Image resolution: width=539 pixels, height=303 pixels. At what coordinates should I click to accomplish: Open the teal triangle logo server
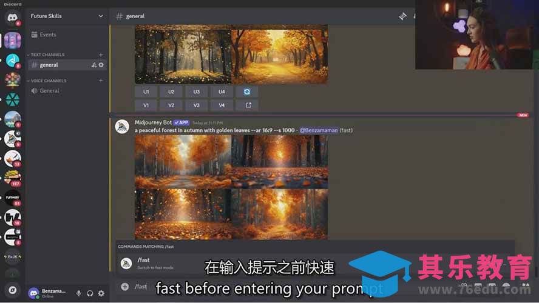click(x=13, y=61)
